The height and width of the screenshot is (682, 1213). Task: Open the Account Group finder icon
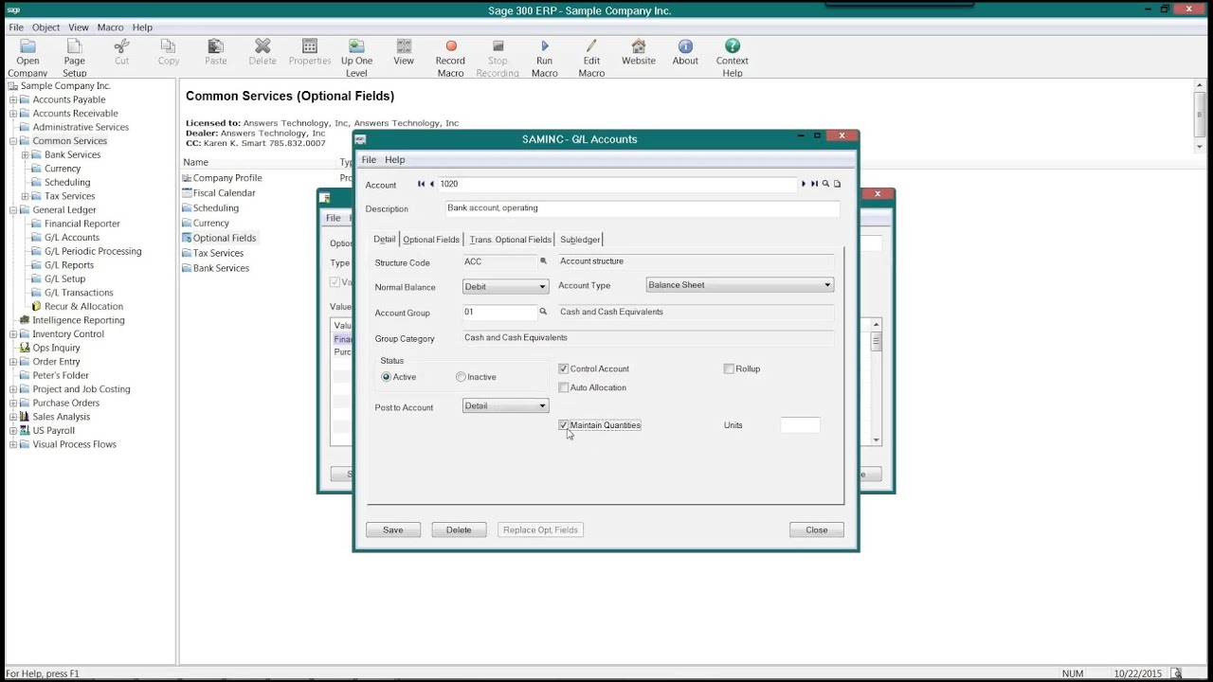543,312
